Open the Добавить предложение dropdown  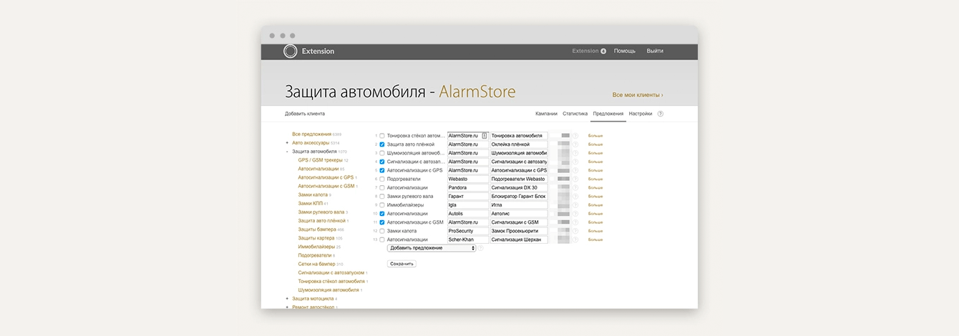432,248
